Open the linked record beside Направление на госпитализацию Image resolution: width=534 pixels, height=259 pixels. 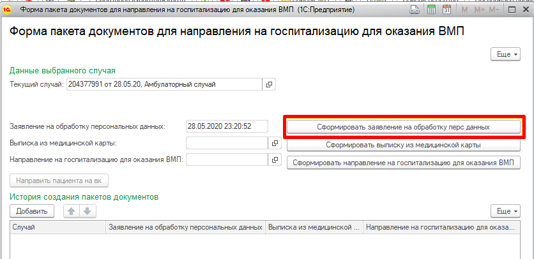275,159
